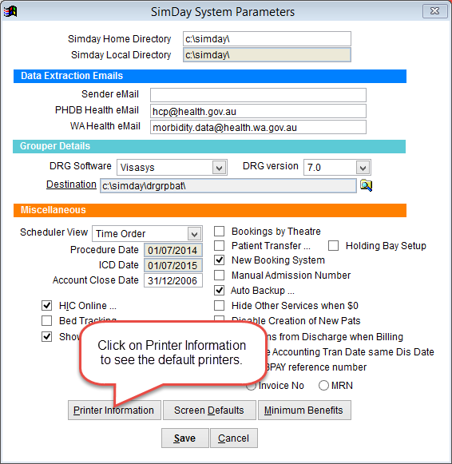Image resolution: width=452 pixels, height=464 pixels.
Task: Click the Destination folder browse icon
Action: coord(366,185)
